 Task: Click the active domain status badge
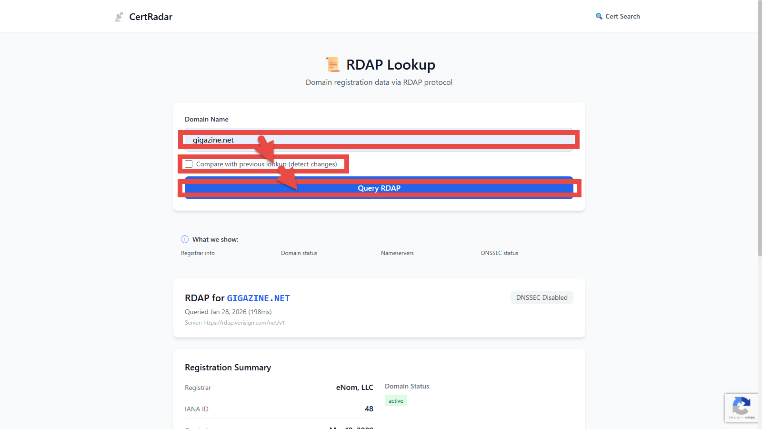[x=396, y=401]
